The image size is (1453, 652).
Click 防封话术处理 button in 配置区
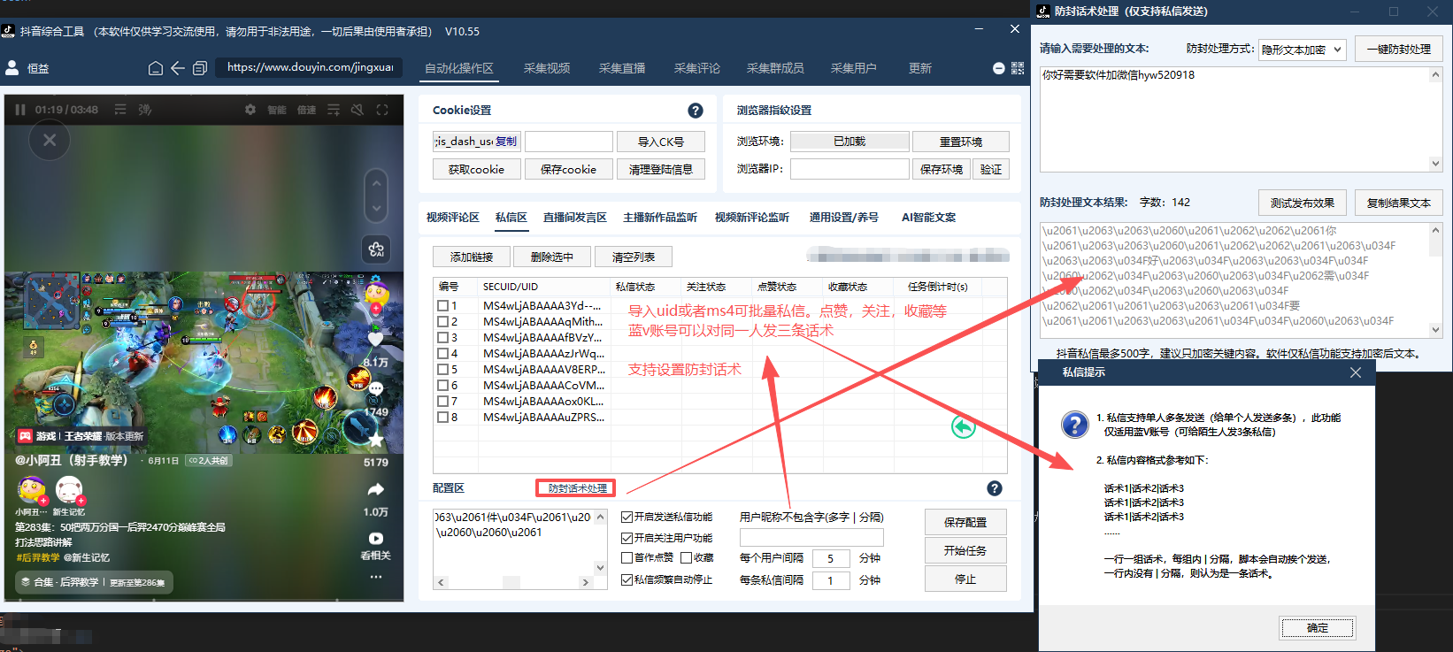(x=577, y=488)
